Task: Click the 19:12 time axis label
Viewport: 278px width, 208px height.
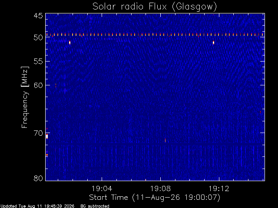Action: coord(219,189)
